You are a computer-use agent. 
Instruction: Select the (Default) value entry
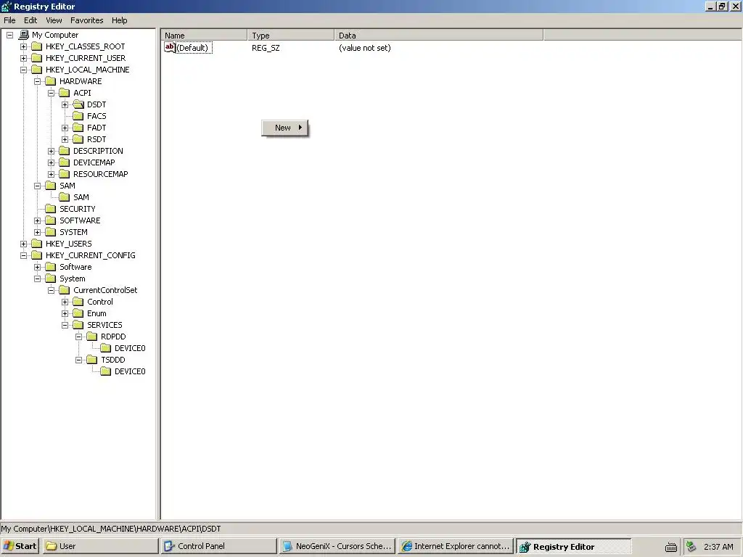tap(192, 48)
